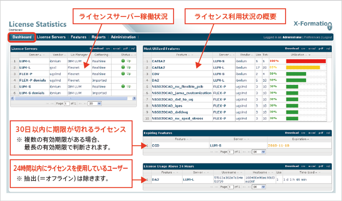342x201 pixels.
Task: Open the Dashboard tab
Action: coord(22,37)
